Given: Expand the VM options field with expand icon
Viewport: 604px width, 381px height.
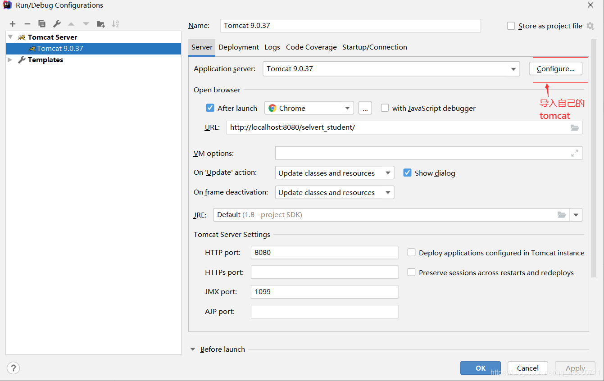Looking at the screenshot, I should [x=575, y=153].
